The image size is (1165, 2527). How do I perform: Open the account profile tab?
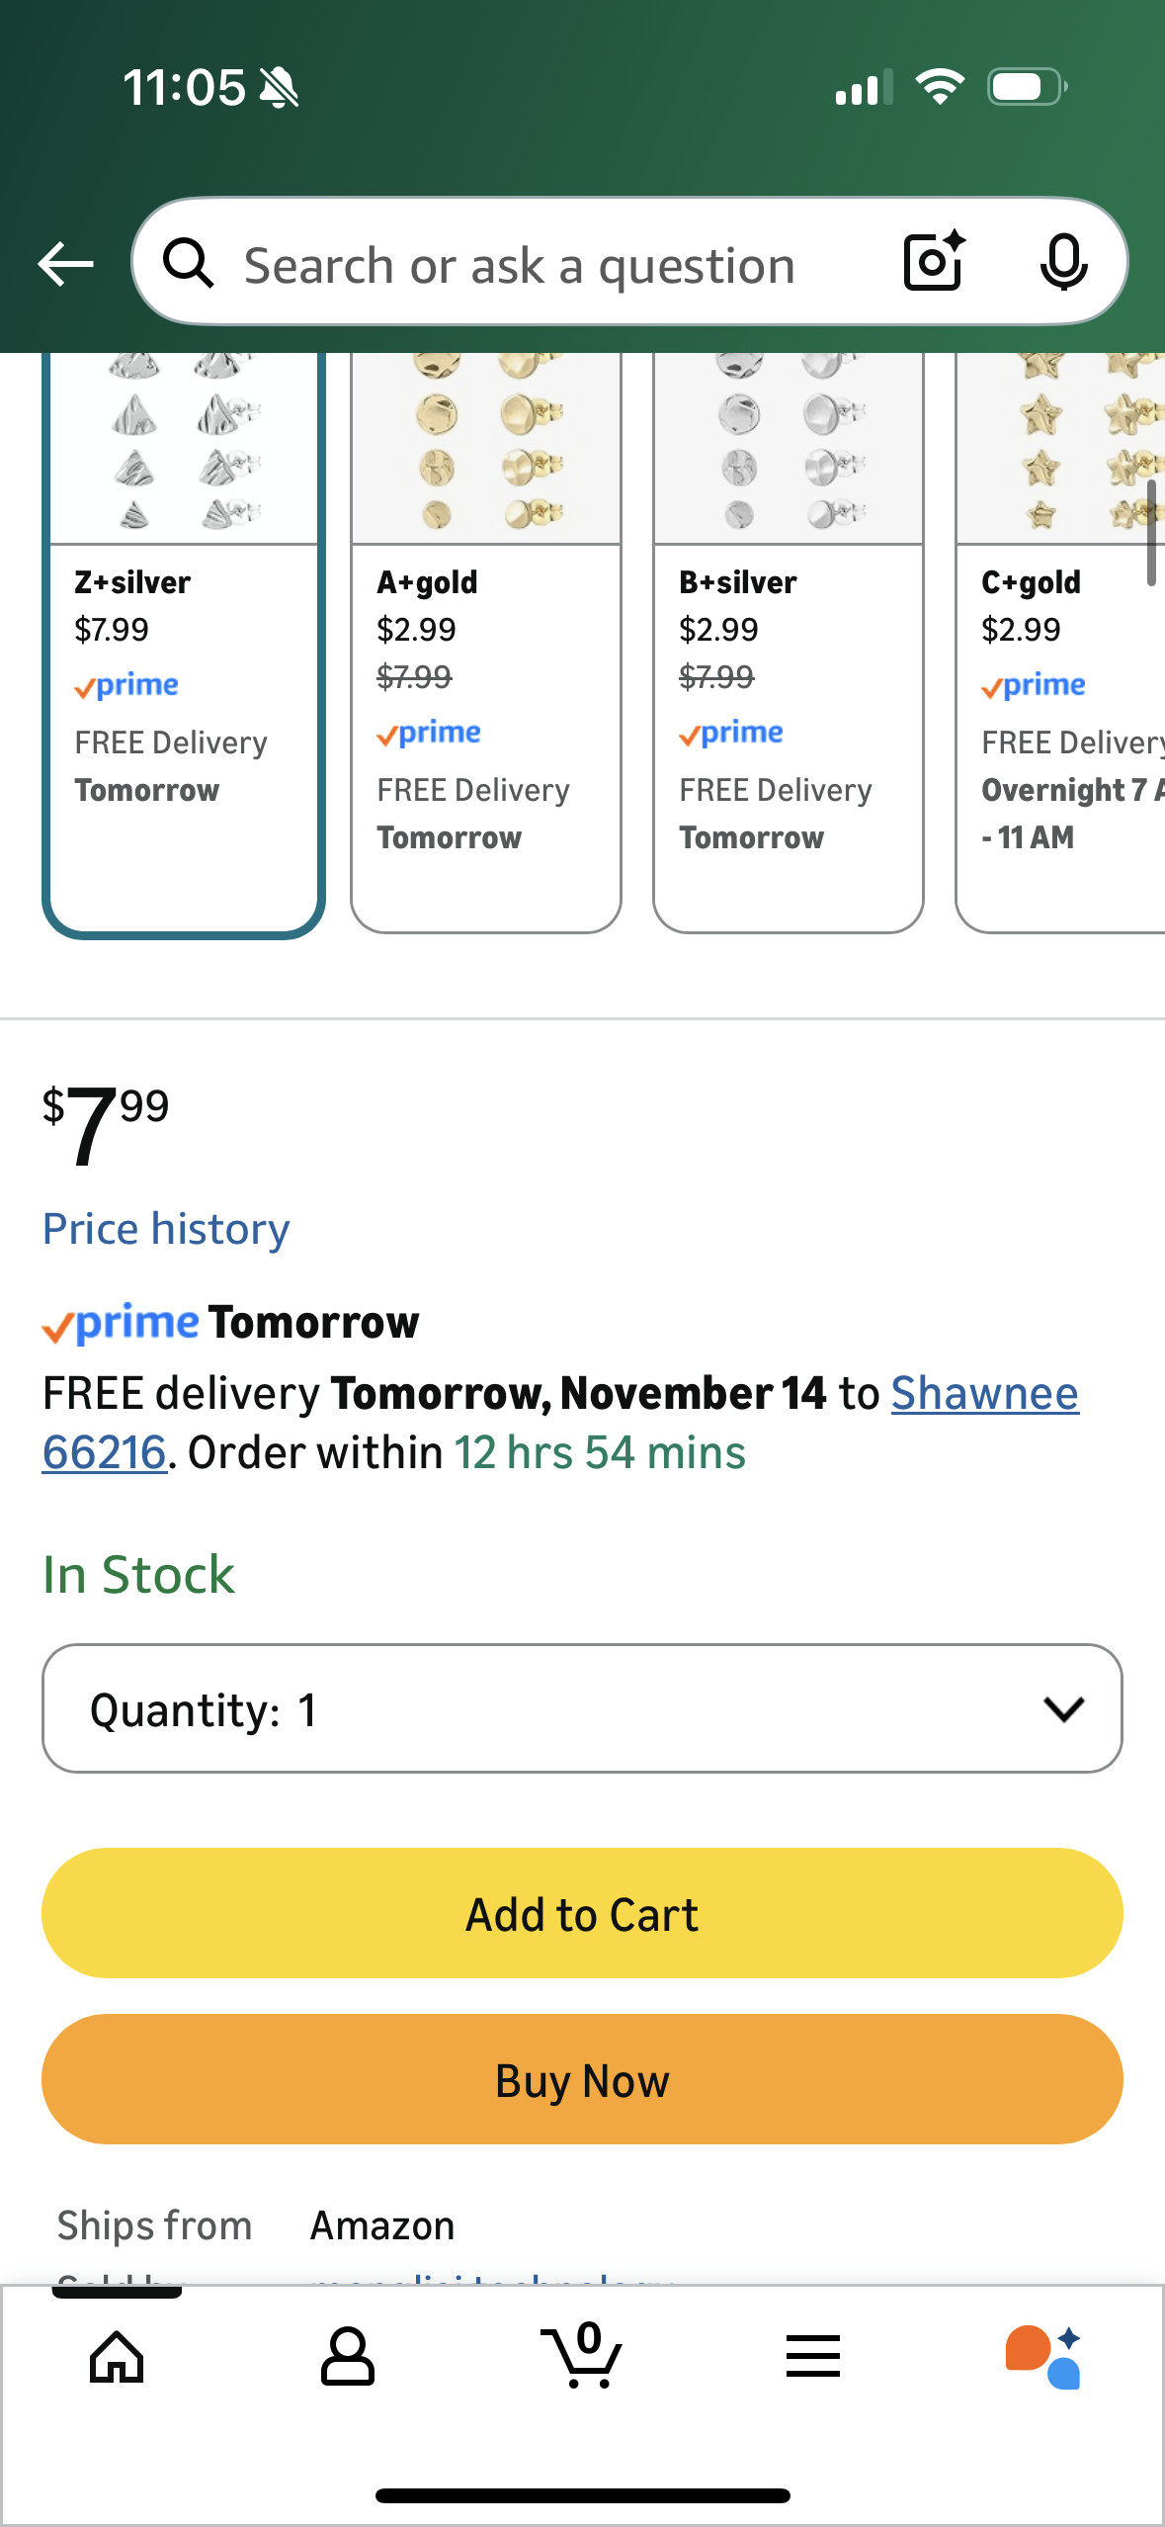click(x=348, y=2357)
